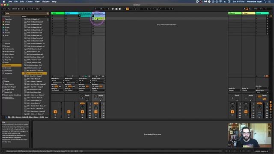Image resolution: width=274 pixels, height=154 pixels.
Task: Open macOS Spotlight search icon in menu bar
Action: tap(265, 2)
